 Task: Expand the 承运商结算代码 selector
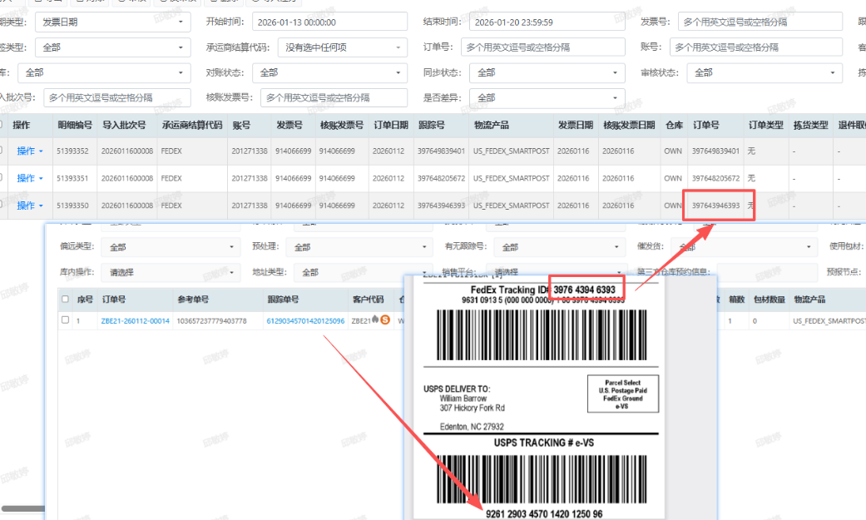pyautogui.click(x=341, y=47)
